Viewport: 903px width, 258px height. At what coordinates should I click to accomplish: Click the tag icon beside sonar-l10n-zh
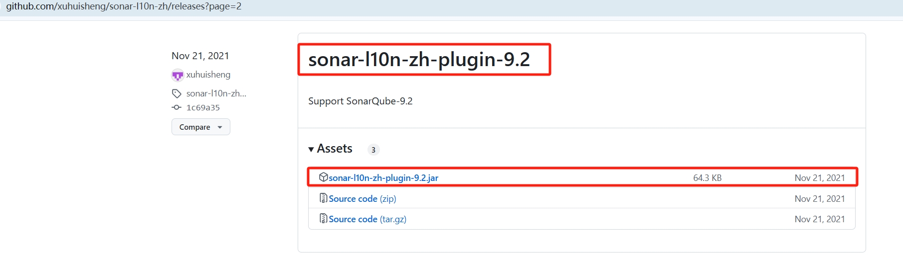point(177,93)
